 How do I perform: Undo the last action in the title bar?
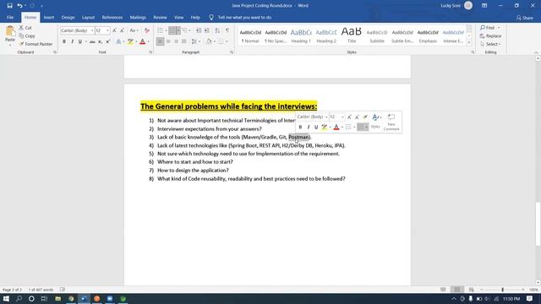pyautogui.click(x=19, y=6)
